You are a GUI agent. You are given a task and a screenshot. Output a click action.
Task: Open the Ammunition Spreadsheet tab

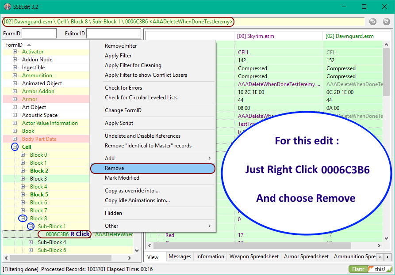coord(354,256)
